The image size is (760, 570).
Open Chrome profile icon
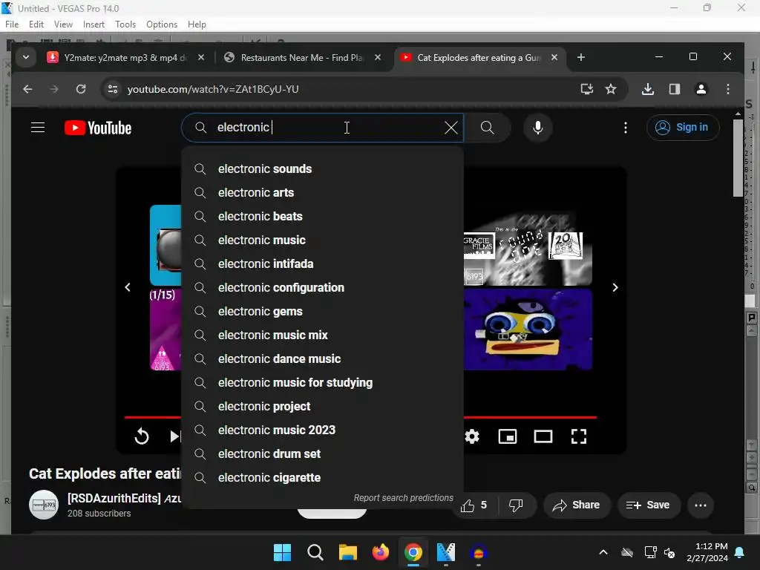(x=701, y=89)
